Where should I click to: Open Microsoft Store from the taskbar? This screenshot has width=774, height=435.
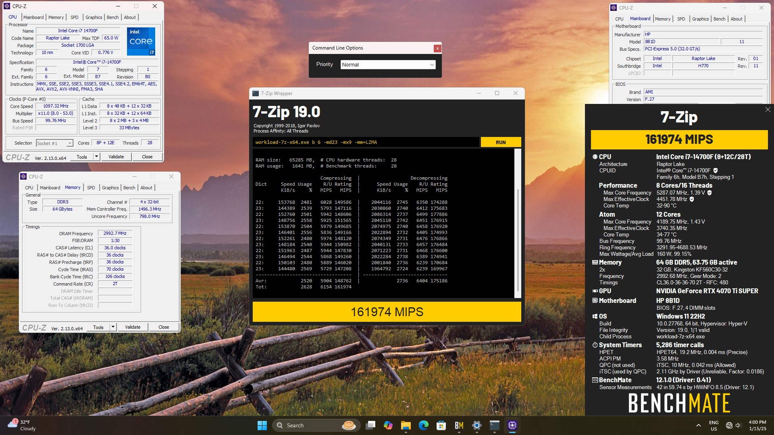441,425
